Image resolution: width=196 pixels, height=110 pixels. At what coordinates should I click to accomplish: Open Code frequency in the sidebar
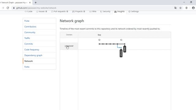[x=40, y=50]
